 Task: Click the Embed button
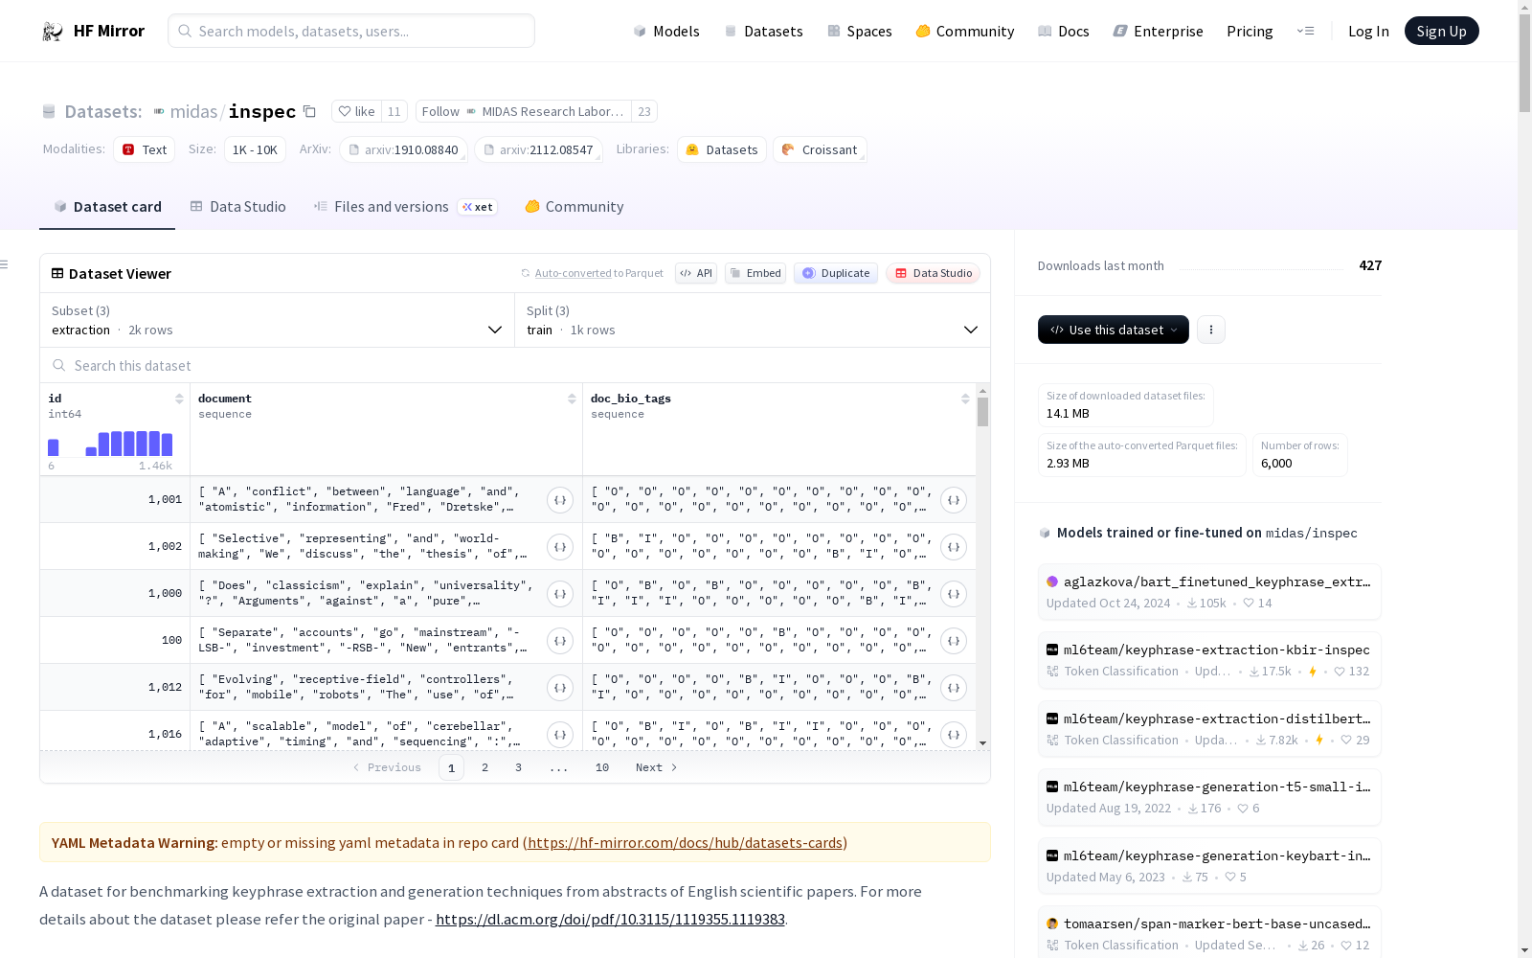pyautogui.click(x=755, y=273)
